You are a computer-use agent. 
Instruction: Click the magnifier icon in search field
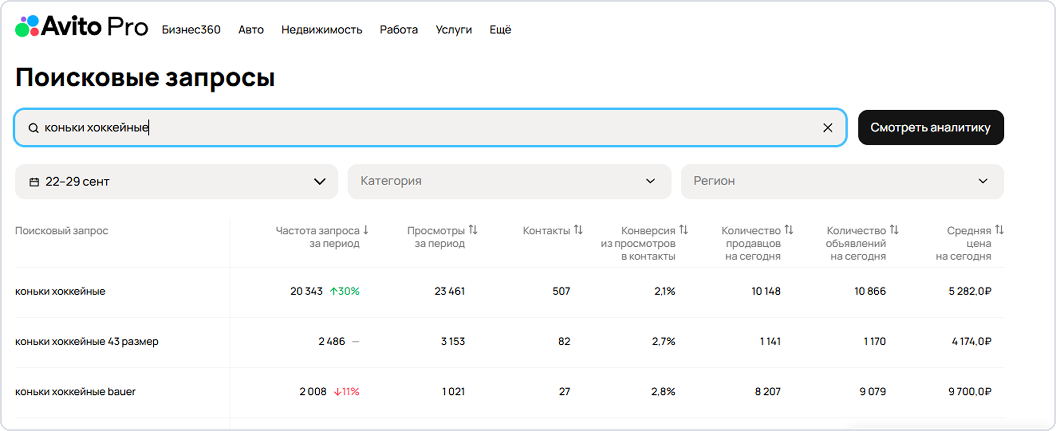click(33, 128)
